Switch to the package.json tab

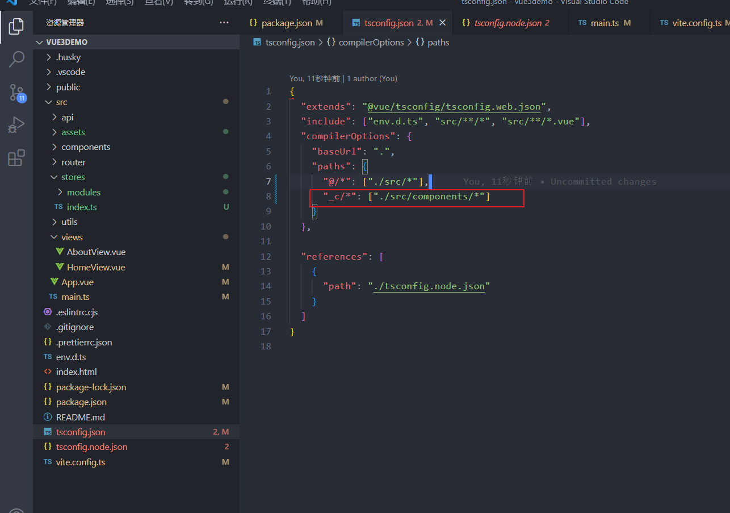click(x=286, y=23)
